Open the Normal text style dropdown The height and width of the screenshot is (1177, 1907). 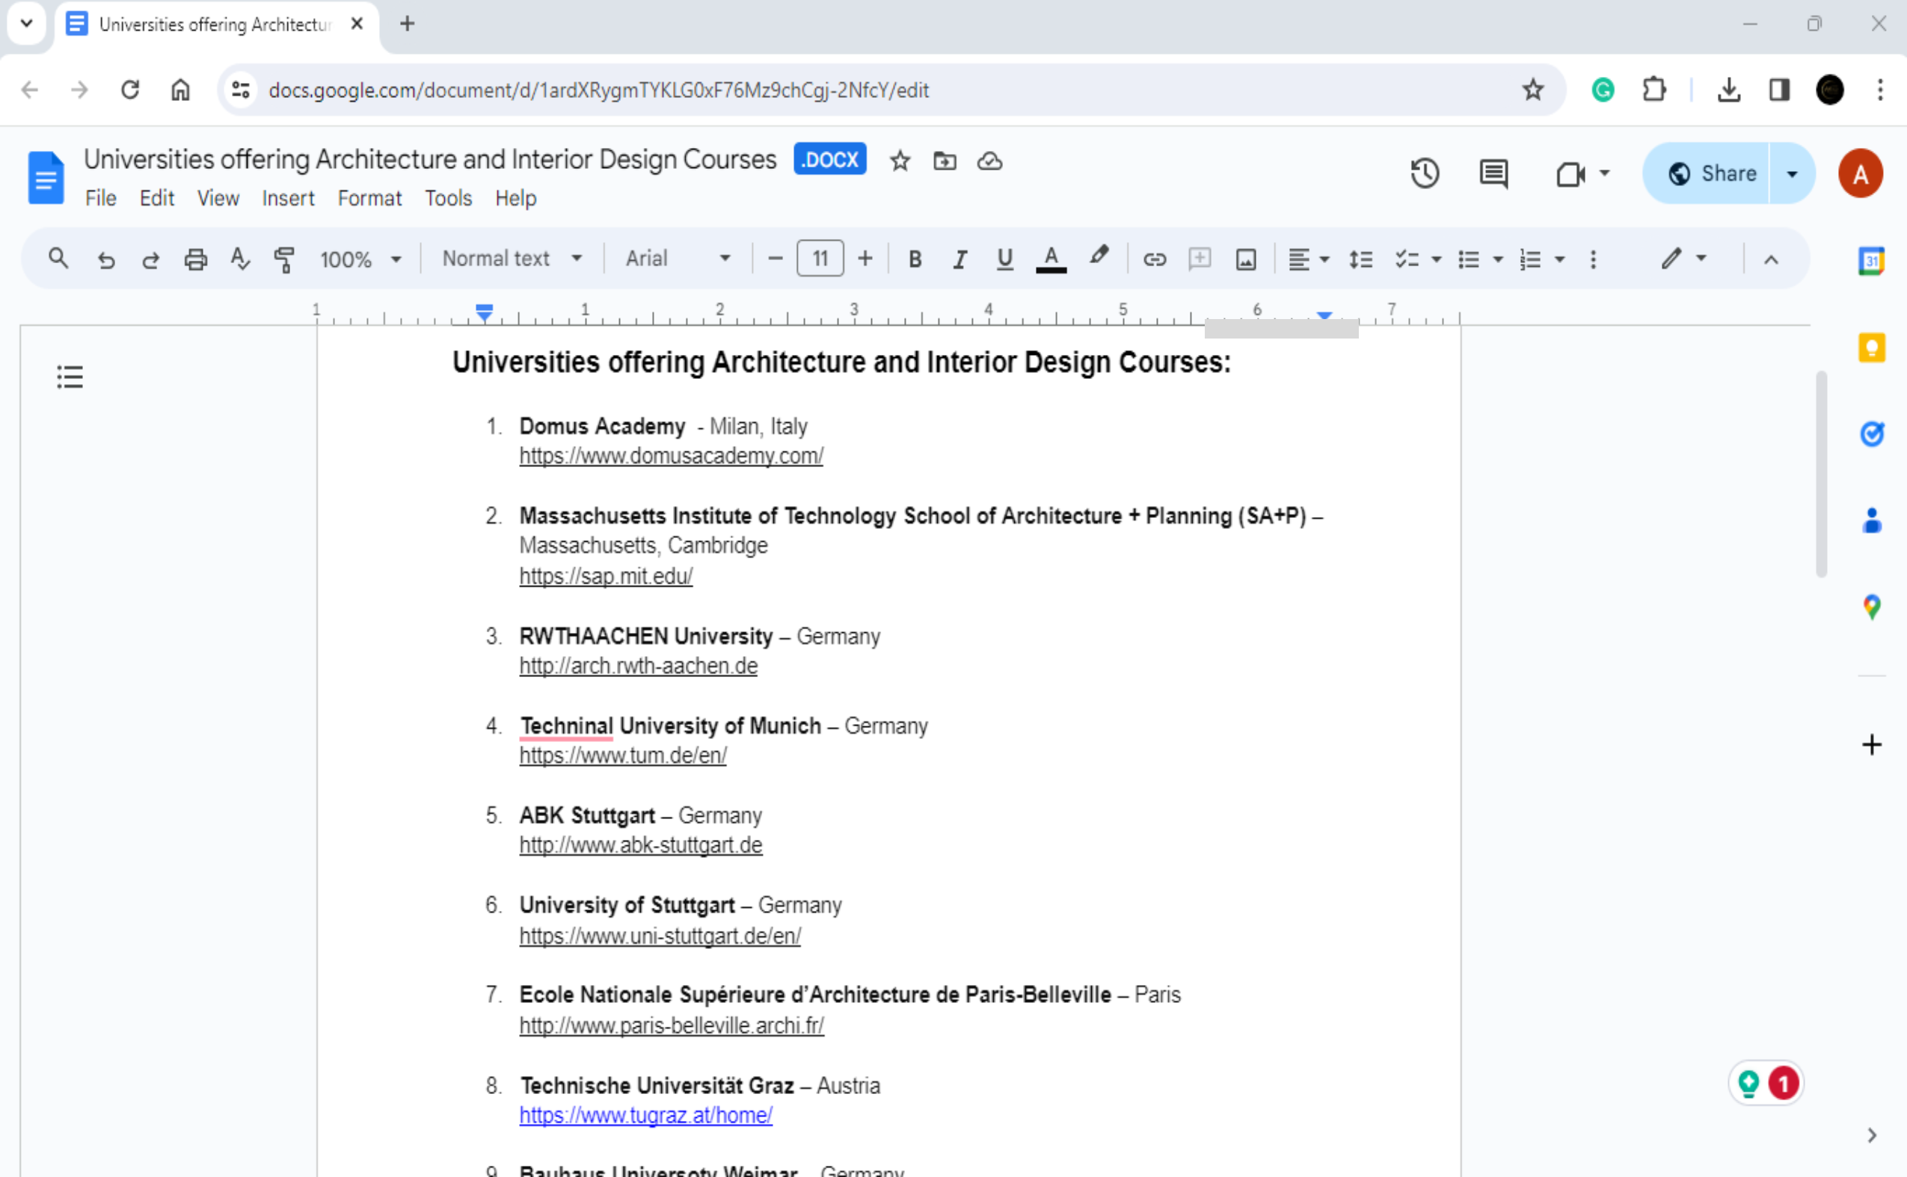[x=512, y=259]
